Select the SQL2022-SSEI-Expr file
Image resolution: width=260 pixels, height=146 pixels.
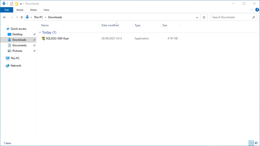(x=57, y=38)
